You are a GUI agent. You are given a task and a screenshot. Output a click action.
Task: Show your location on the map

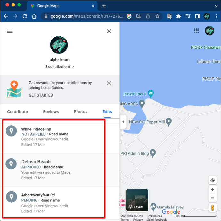pos(213,180)
